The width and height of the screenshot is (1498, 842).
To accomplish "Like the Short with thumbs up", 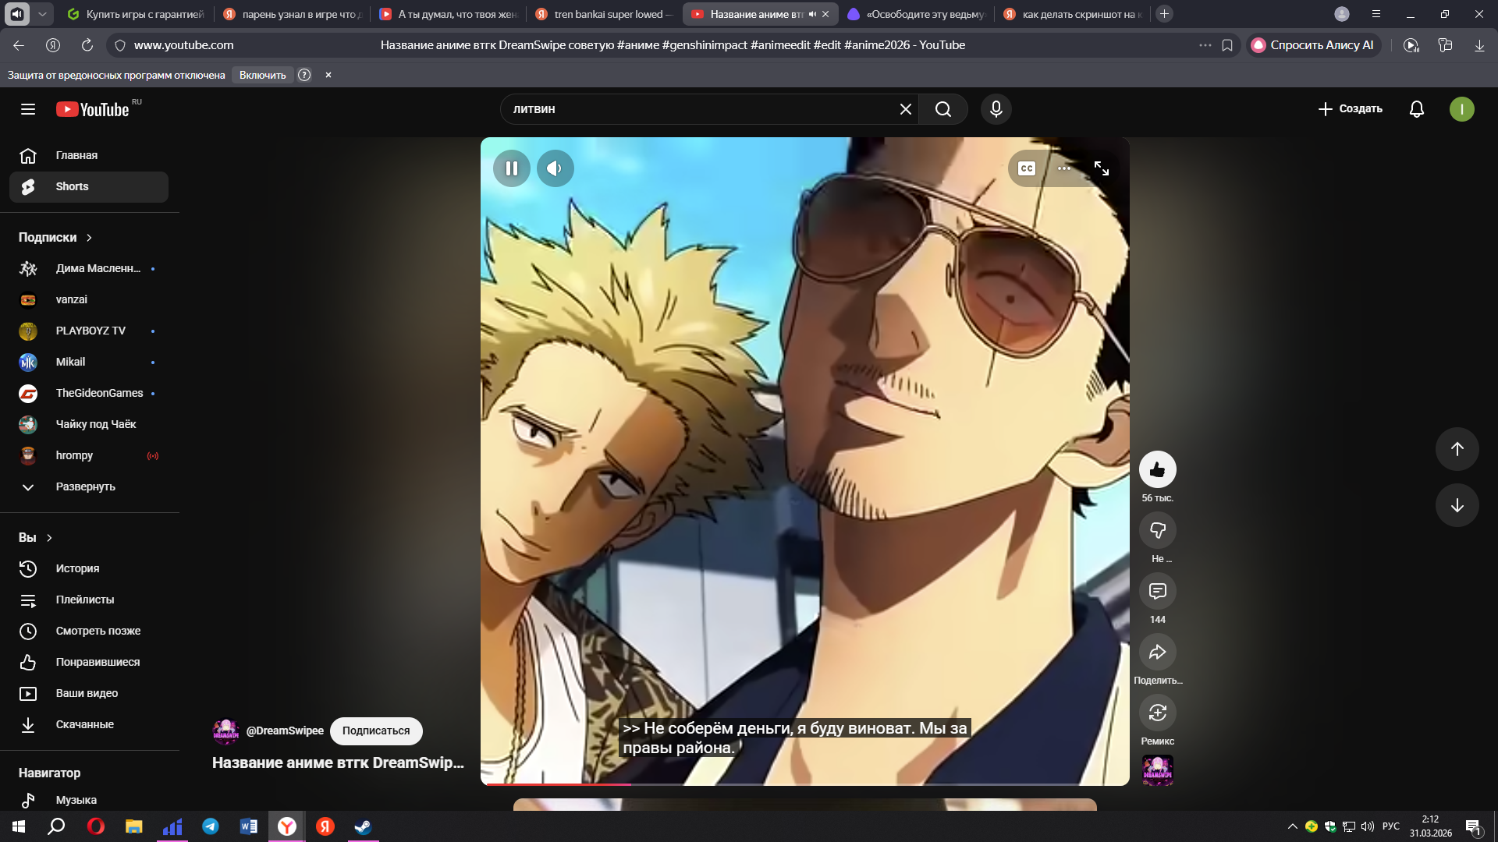I will (x=1157, y=469).
